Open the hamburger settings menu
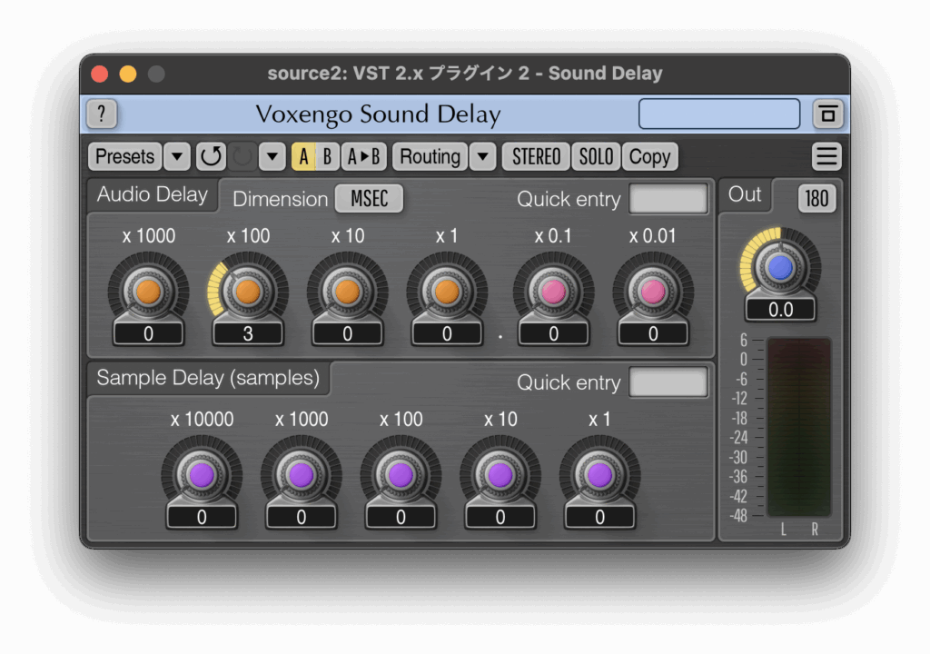 click(x=826, y=156)
